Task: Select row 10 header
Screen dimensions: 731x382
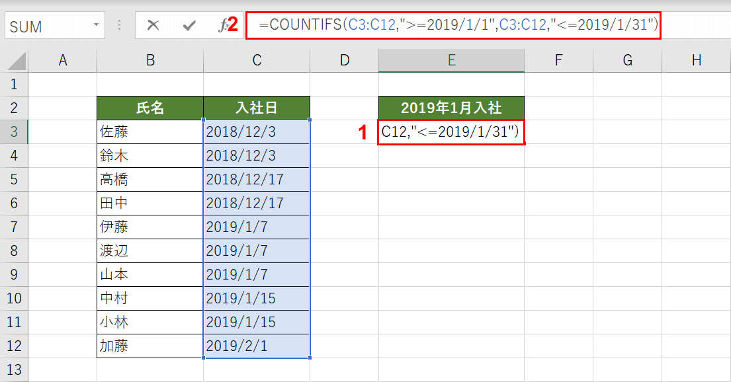Action: [x=14, y=298]
